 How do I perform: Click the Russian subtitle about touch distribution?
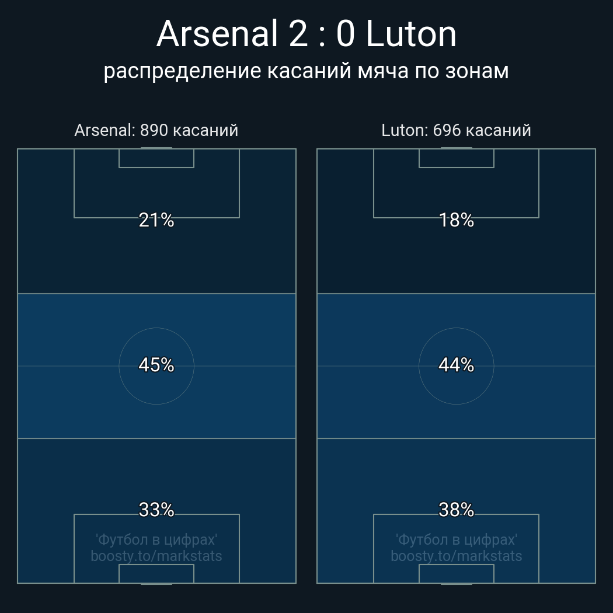(306, 71)
